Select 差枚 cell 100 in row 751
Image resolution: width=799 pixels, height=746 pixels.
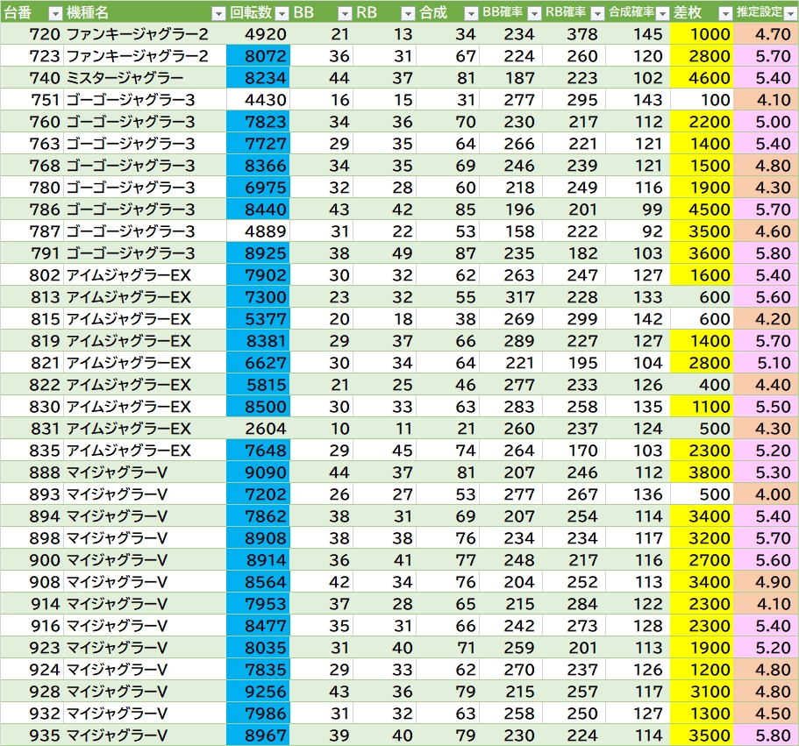pos(702,100)
